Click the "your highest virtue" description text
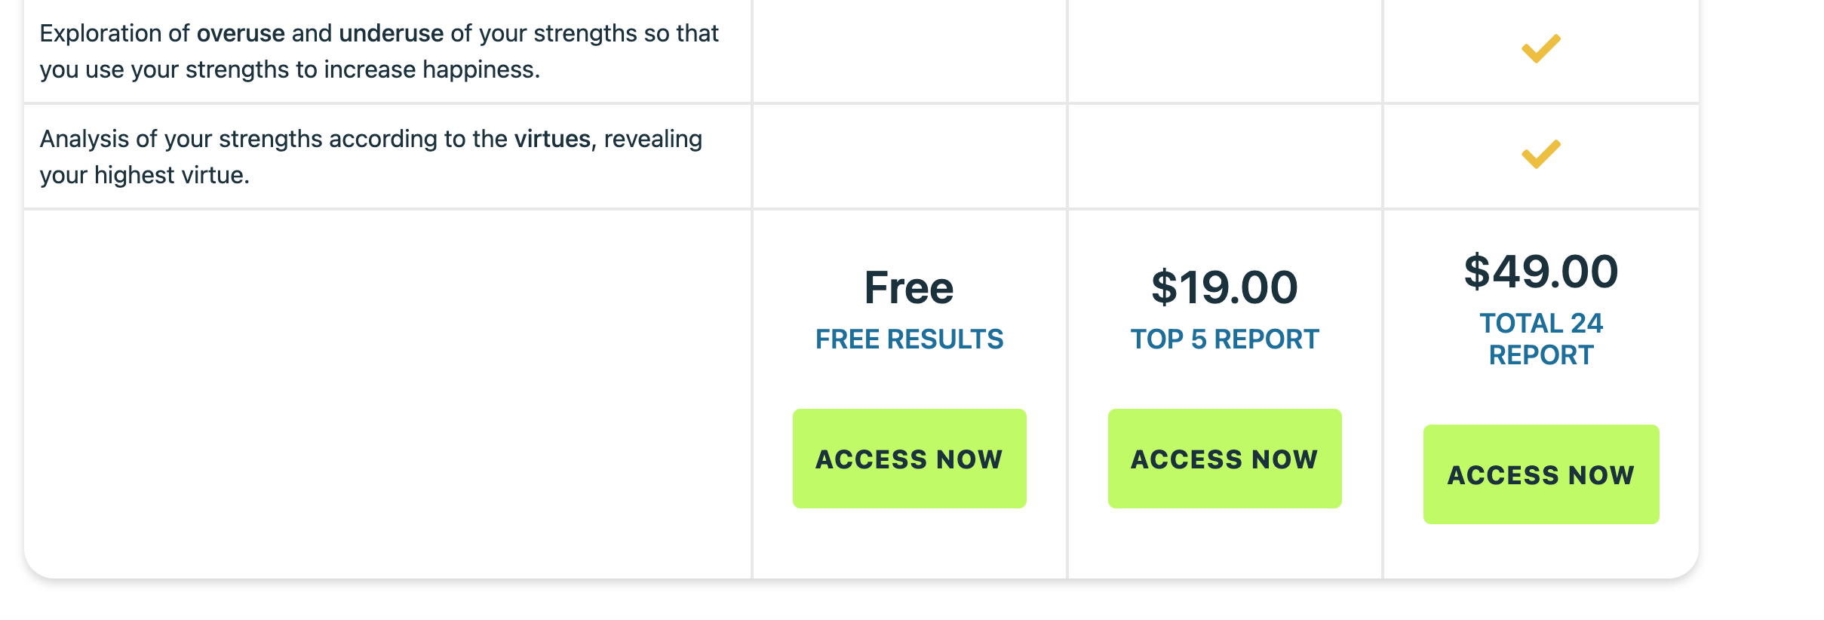 (x=144, y=176)
